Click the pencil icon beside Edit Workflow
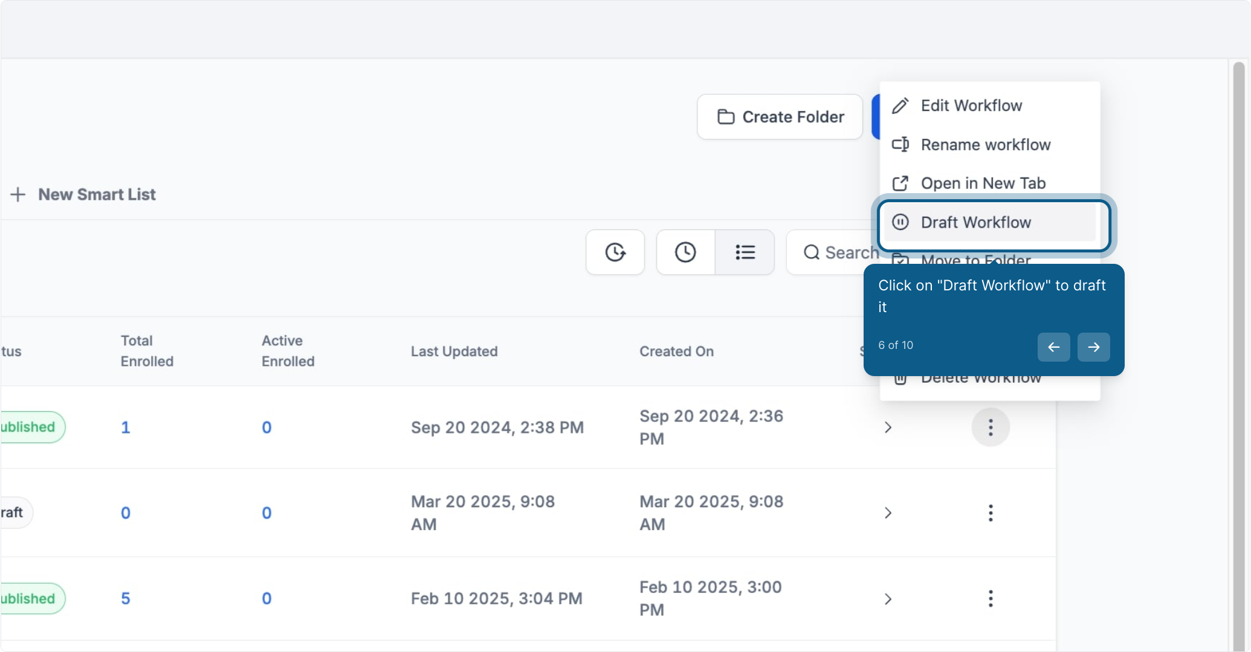 (900, 106)
